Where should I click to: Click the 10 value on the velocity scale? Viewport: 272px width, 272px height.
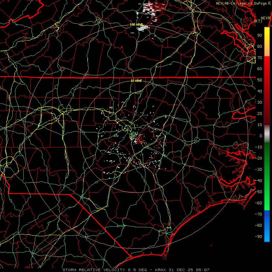260,125
